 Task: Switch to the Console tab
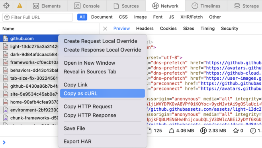tap(87, 6)
